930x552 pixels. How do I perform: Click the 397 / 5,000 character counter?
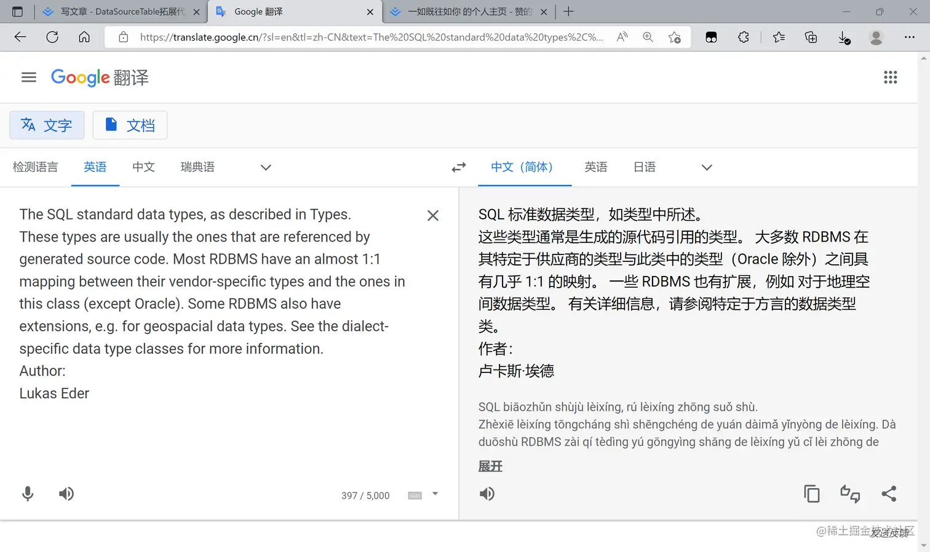coord(365,495)
